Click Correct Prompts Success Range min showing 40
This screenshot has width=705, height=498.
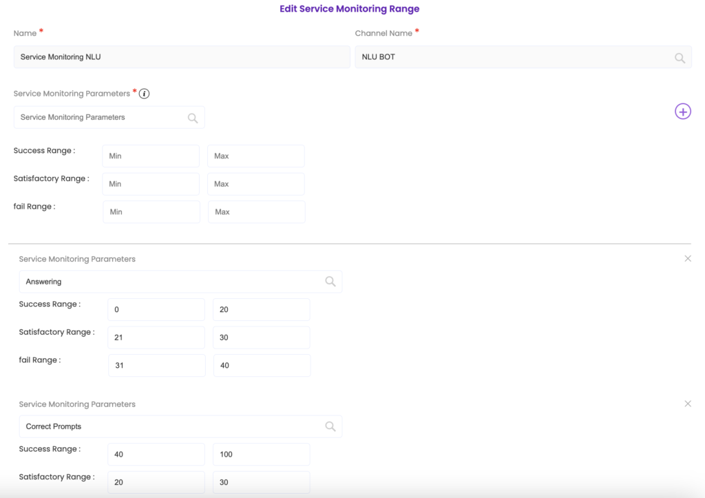156,455
